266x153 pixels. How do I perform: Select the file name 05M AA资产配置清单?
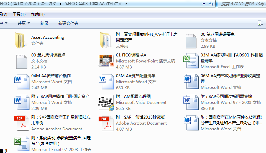(x=136, y=76)
